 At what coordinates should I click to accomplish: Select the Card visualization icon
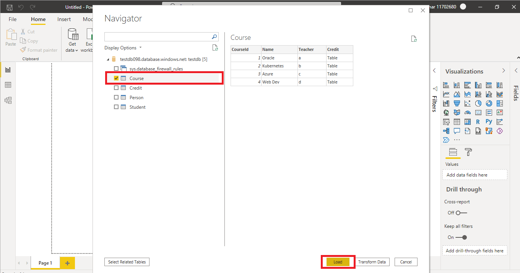(x=478, y=112)
